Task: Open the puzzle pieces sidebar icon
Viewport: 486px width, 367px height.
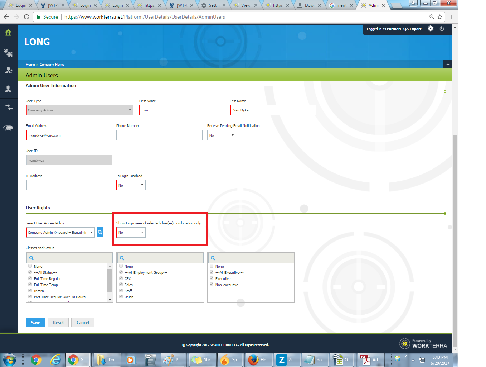Action: (8, 53)
